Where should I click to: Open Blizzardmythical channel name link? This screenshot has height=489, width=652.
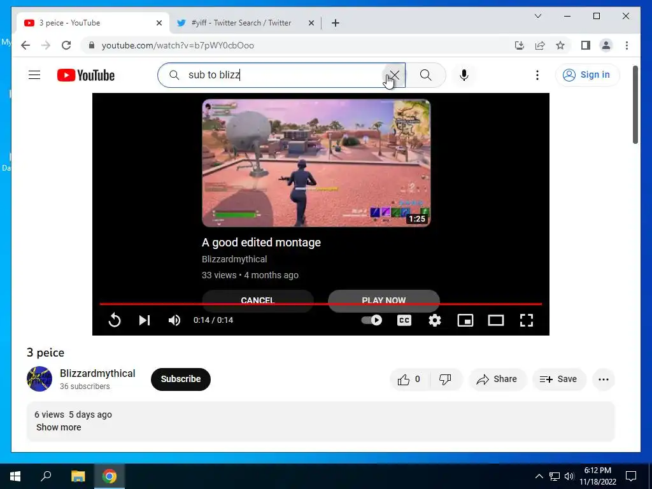click(x=97, y=373)
